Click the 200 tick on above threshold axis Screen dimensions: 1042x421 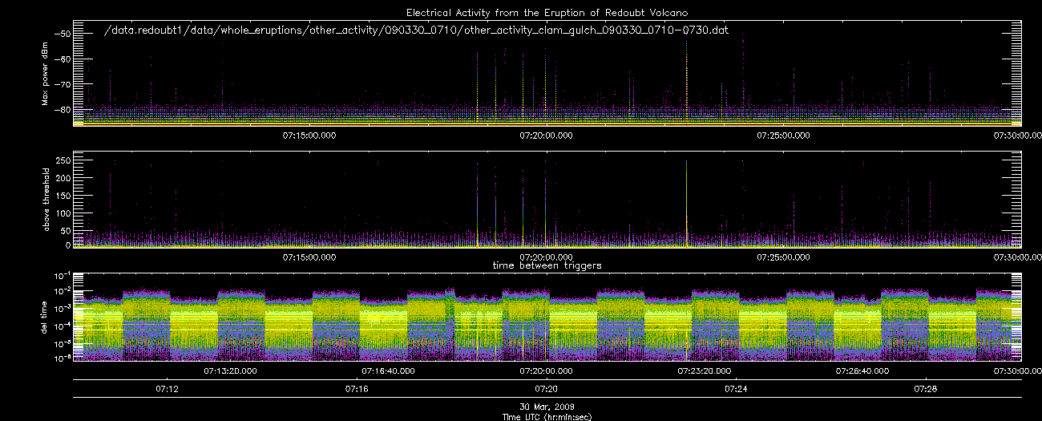pyautogui.click(x=63, y=179)
